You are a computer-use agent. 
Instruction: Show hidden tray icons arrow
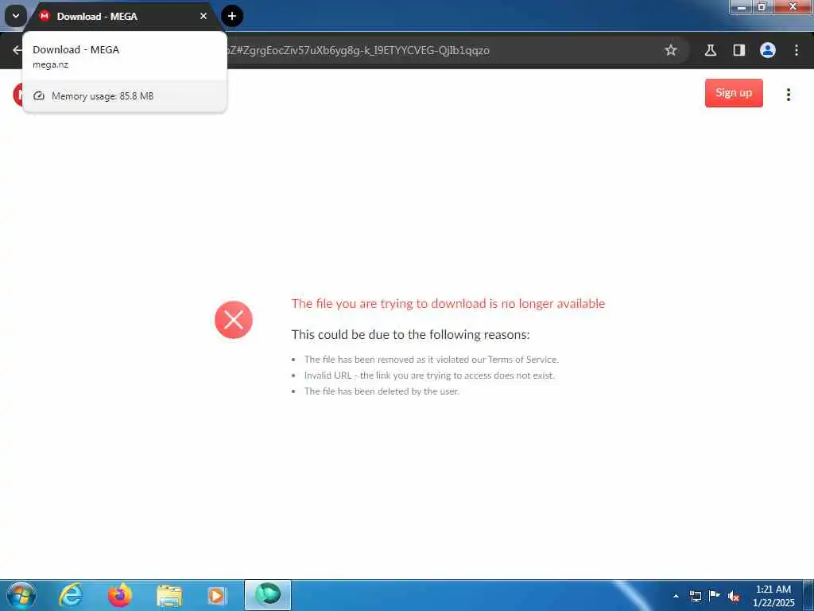pyautogui.click(x=676, y=596)
